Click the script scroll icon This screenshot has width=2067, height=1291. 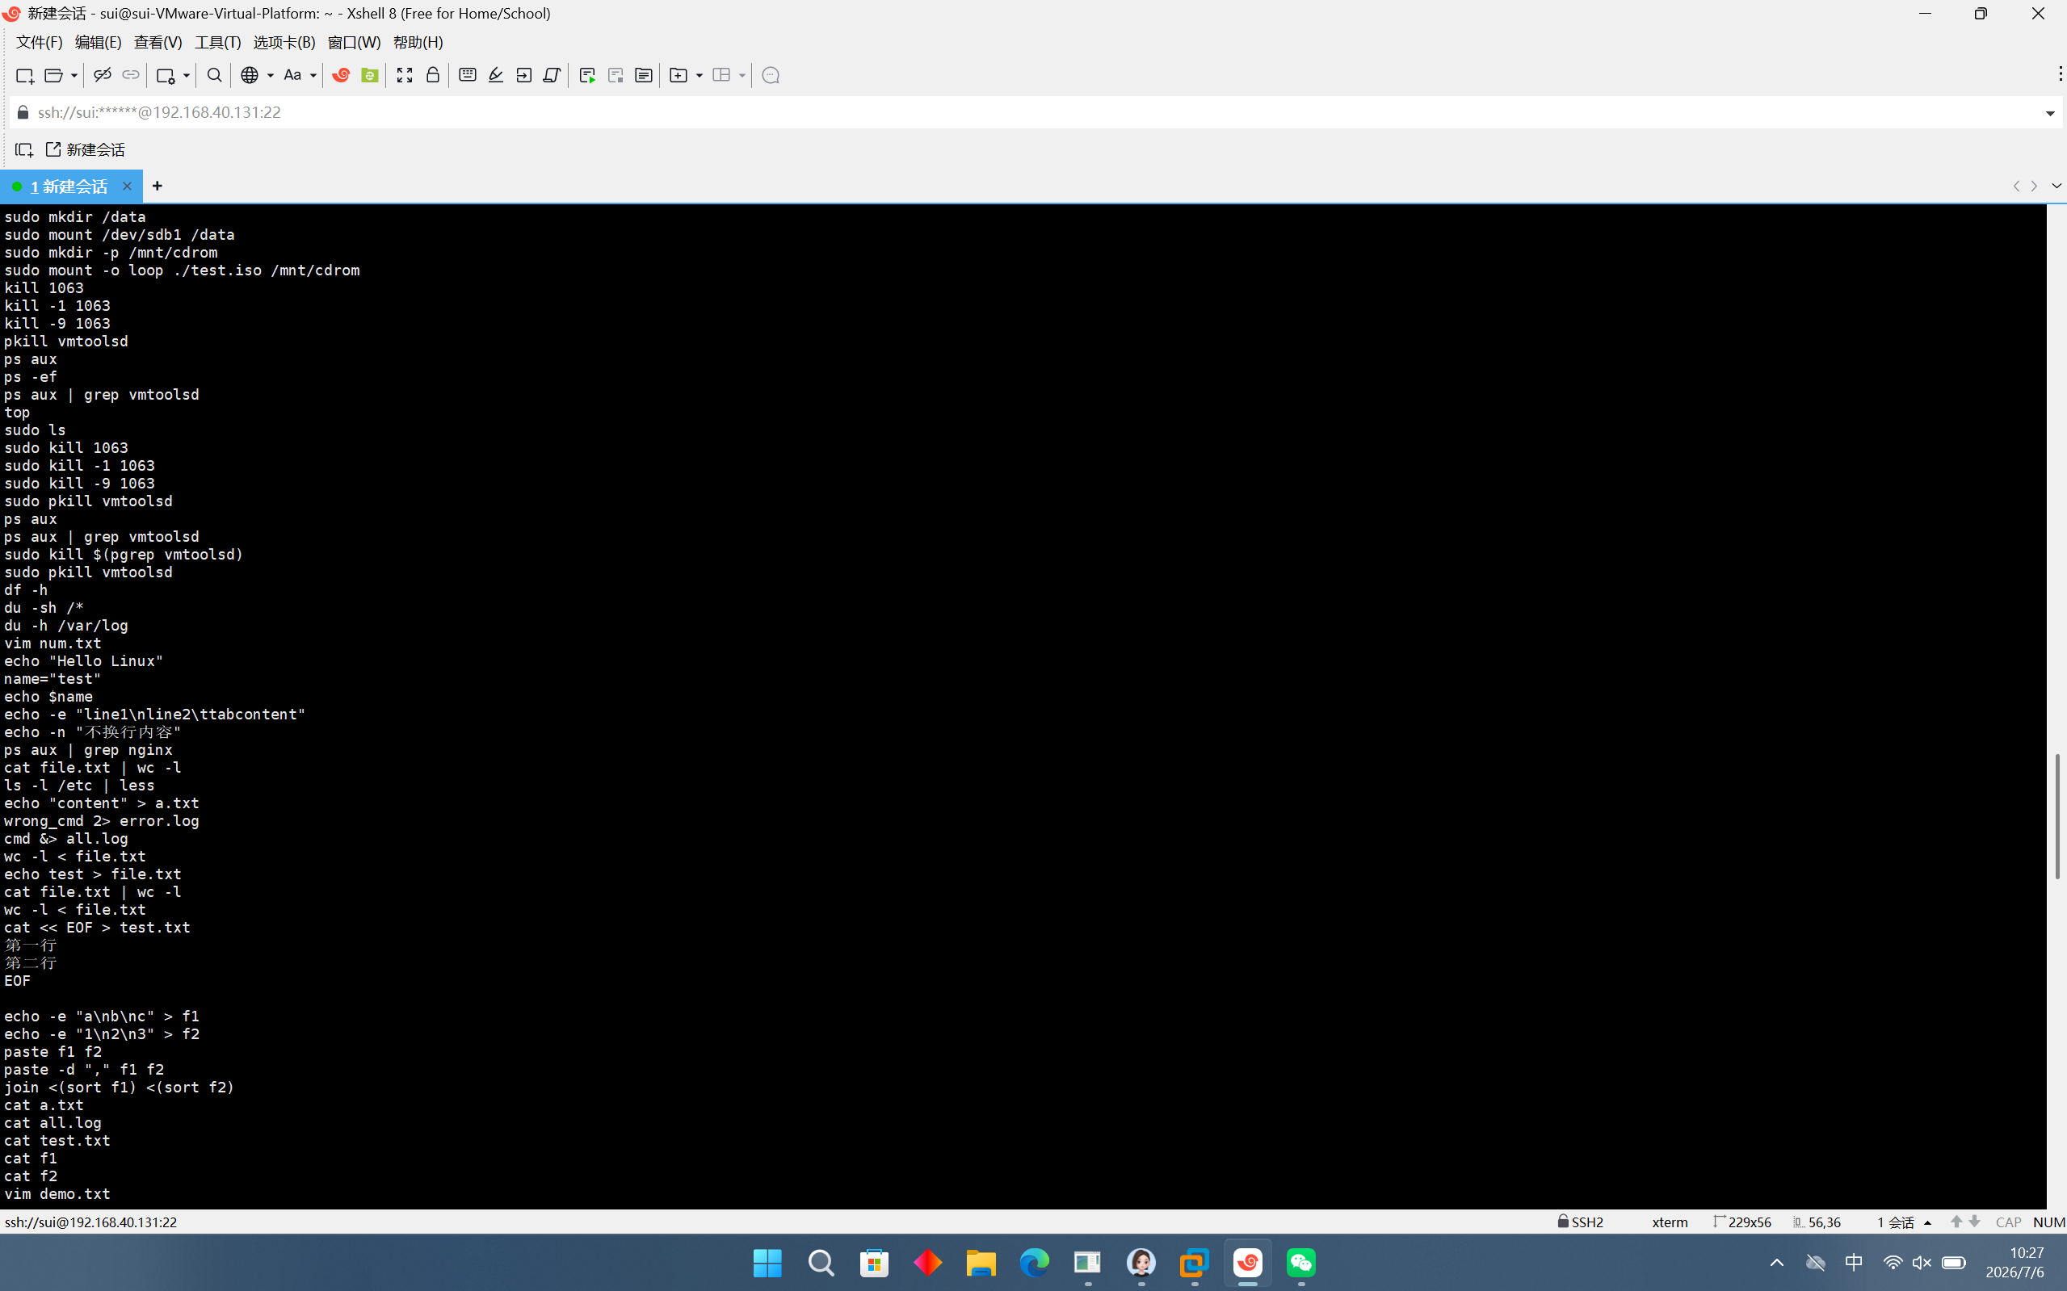click(x=552, y=75)
